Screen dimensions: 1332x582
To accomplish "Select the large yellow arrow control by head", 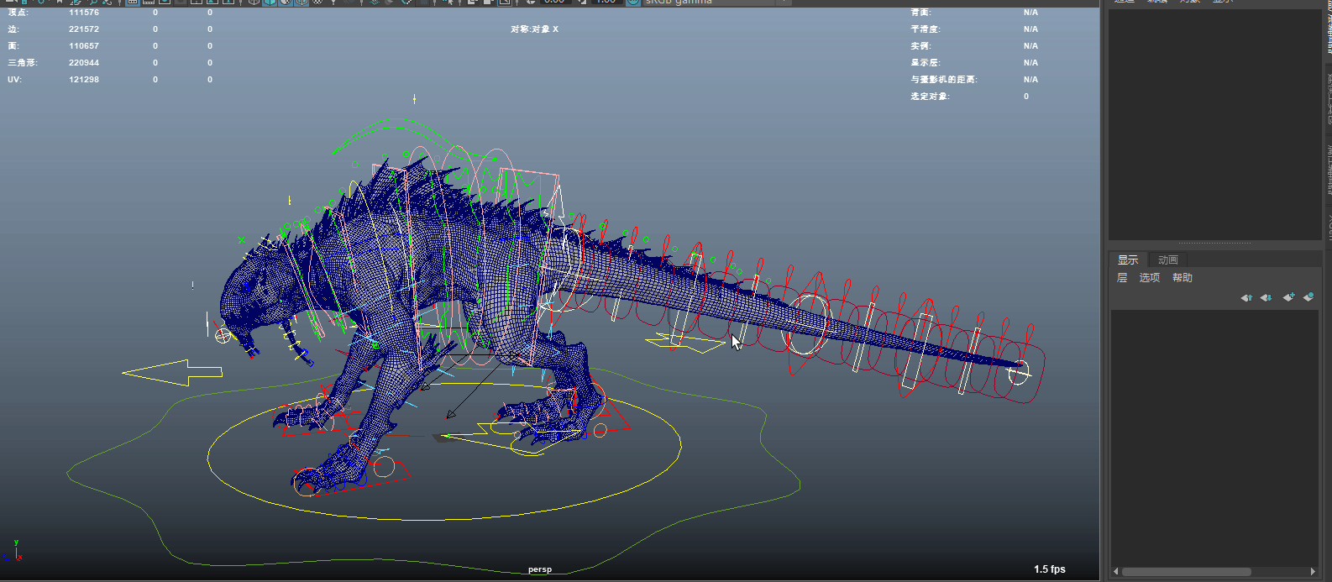I will (x=173, y=373).
